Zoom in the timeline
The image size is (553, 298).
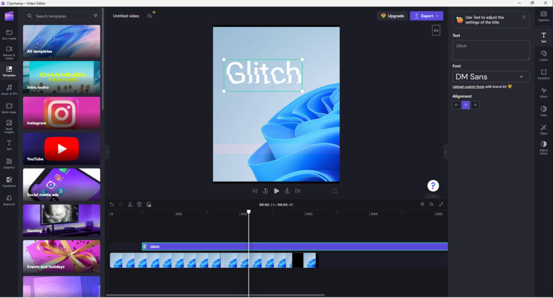422,205
